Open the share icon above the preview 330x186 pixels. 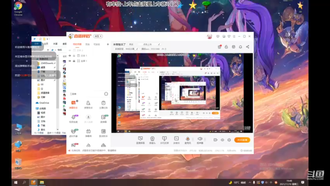(x=247, y=47)
